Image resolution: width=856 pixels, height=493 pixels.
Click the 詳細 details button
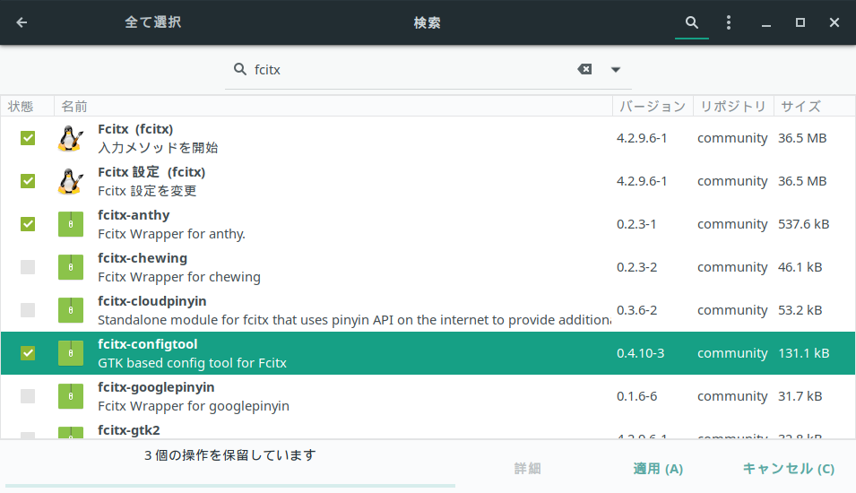(x=527, y=469)
